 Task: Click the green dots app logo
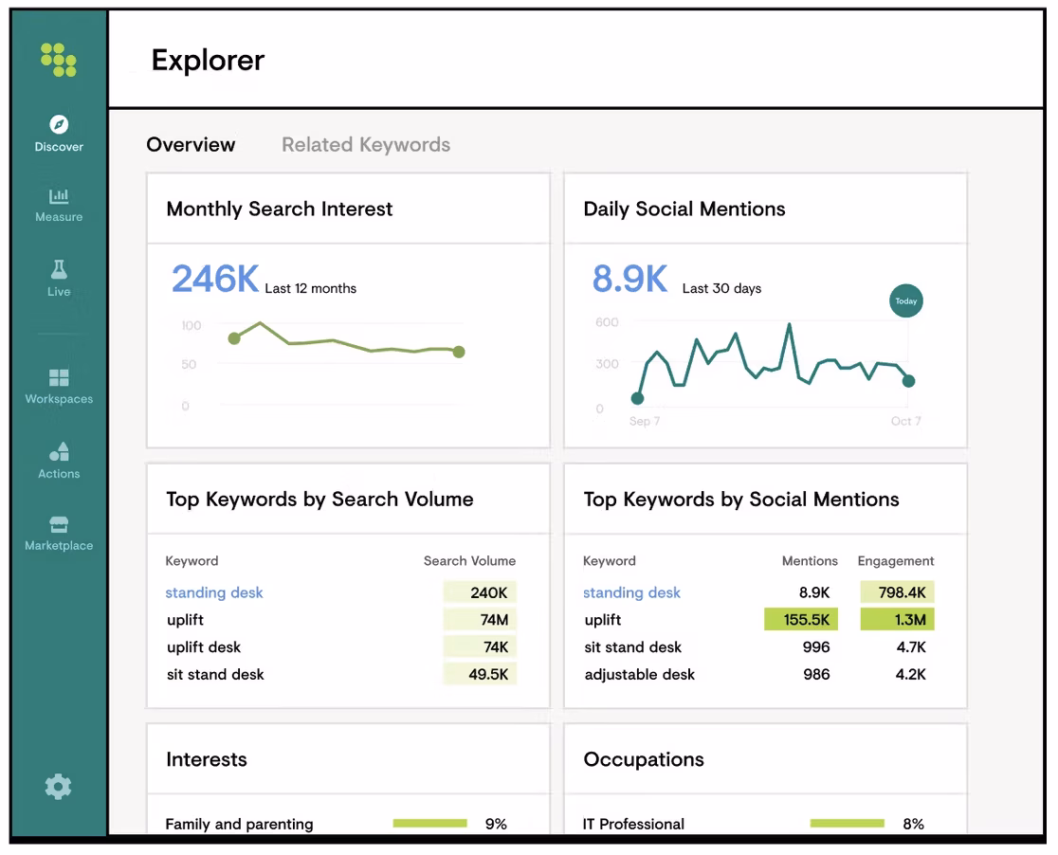click(x=59, y=59)
